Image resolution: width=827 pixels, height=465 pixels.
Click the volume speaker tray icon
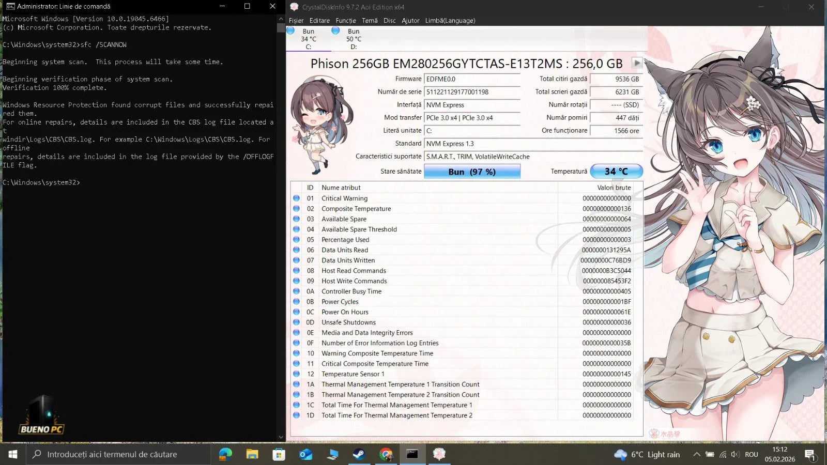734,454
